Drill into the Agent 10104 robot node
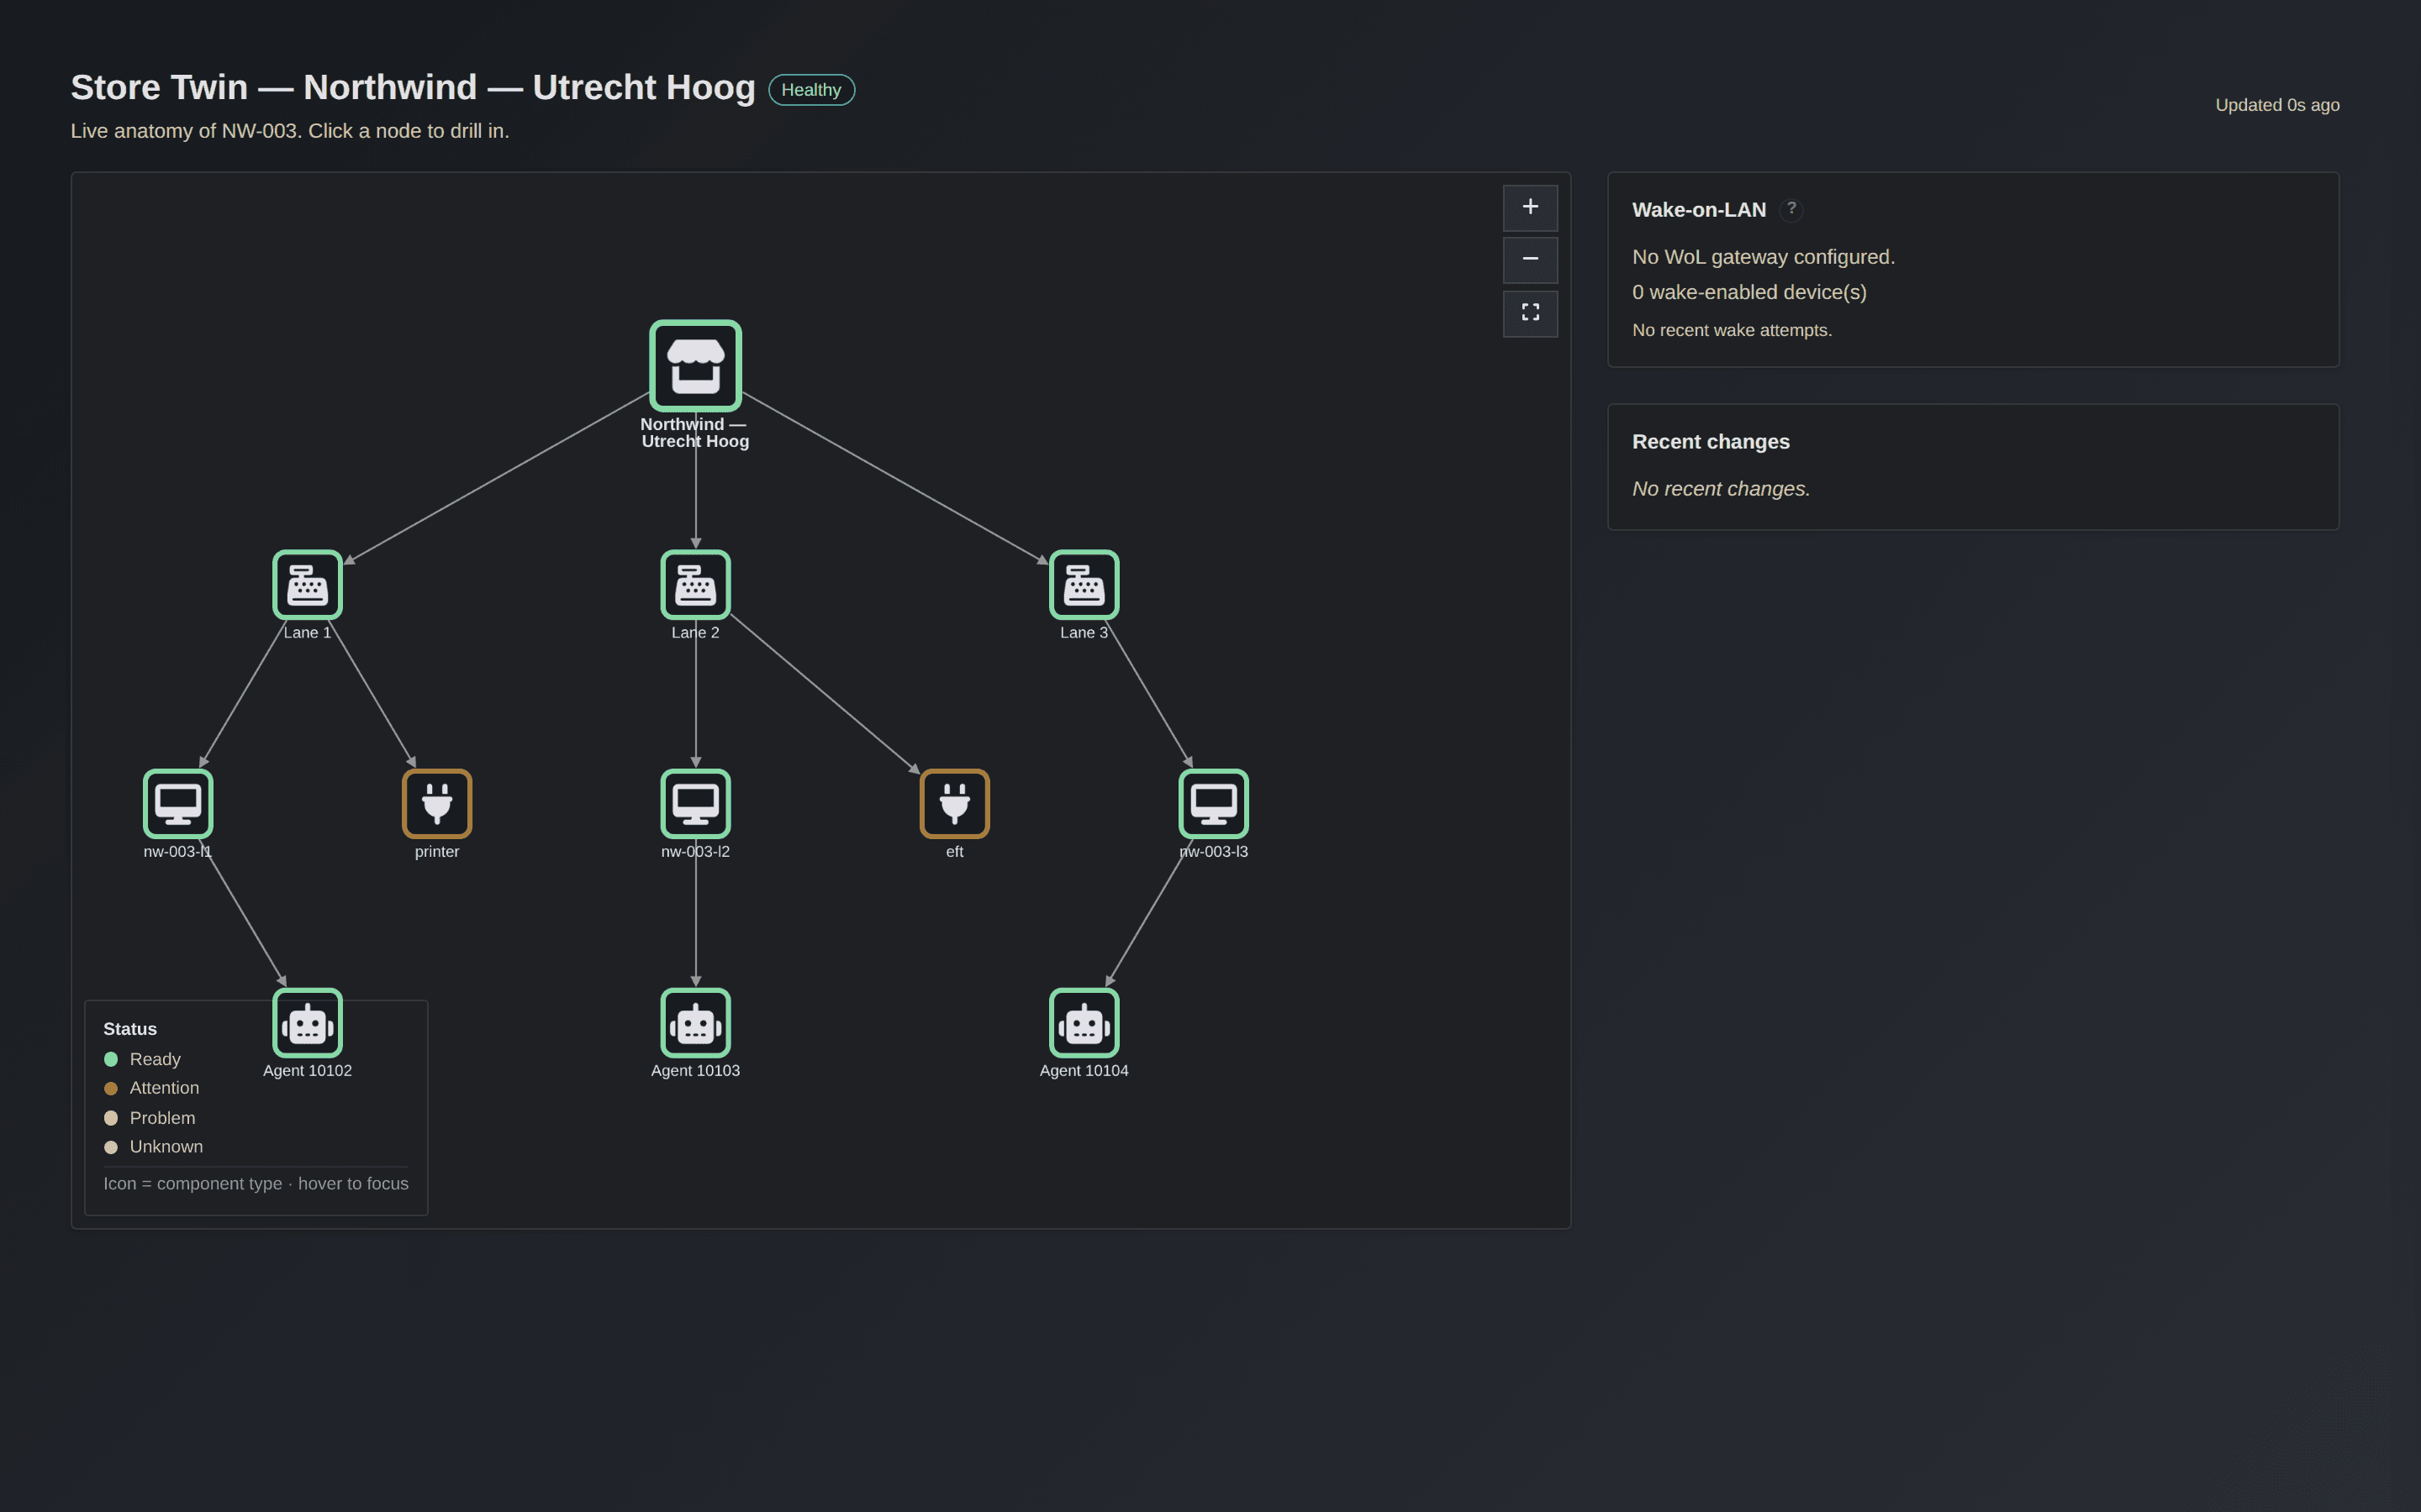The width and height of the screenshot is (2421, 1512). click(1084, 1022)
